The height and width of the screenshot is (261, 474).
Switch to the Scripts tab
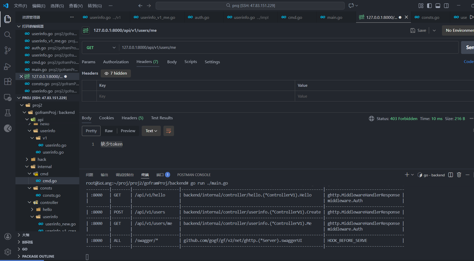click(191, 62)
